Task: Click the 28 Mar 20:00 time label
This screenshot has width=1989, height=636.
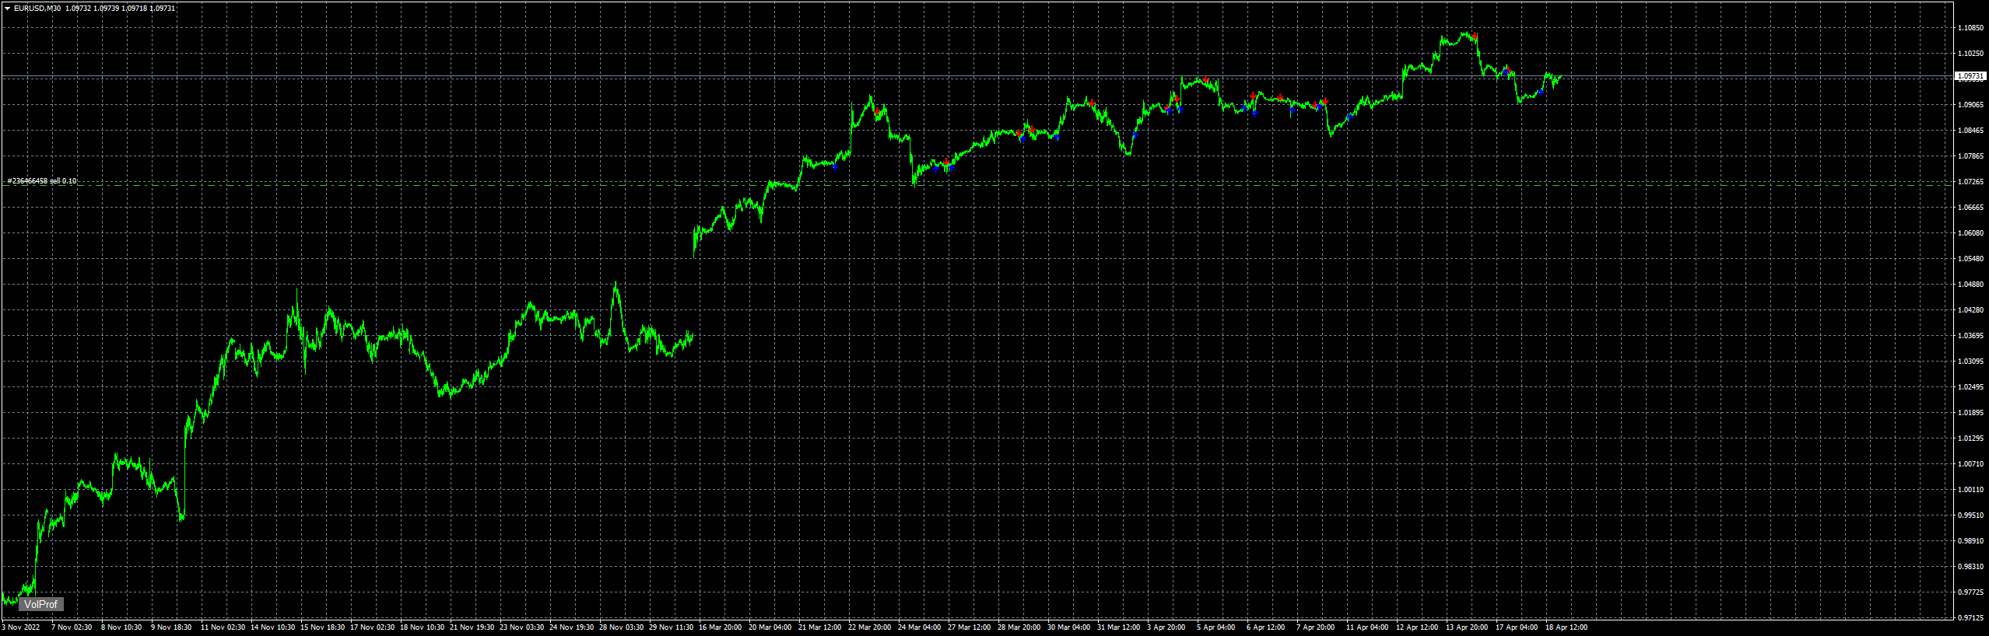Action: [1019, 627]
